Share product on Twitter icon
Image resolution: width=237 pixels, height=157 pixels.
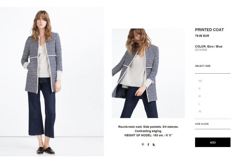tap(154, 144)
